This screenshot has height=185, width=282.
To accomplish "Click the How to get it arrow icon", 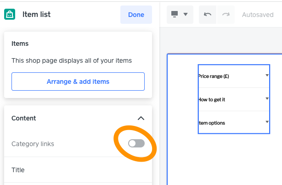I will [x=267, y=99].
